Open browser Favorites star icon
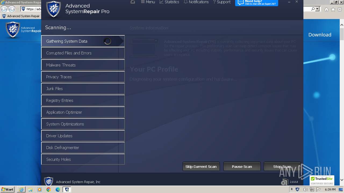Viewport: 344px width, 193px height. click(333, 9)
